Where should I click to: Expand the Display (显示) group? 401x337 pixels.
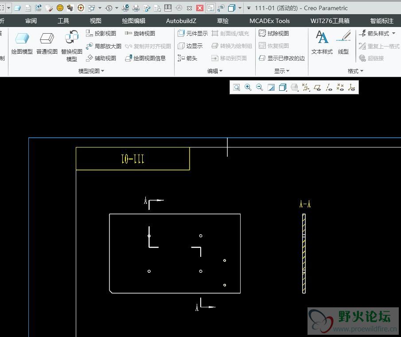pyautogui.click(x=281, y=71)
